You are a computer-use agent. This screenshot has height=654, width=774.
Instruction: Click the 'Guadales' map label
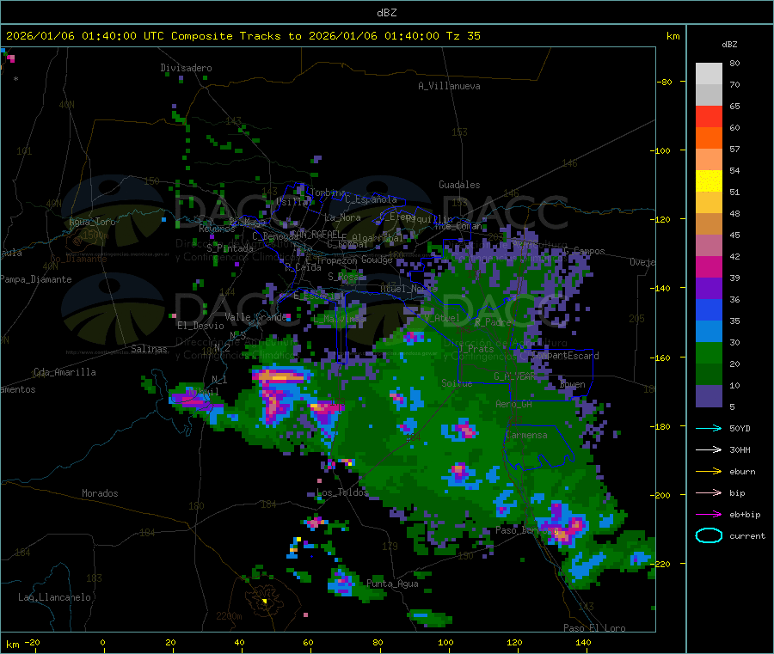pos(459,185)
